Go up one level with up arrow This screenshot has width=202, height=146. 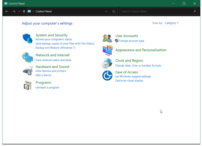[x=24, y=12]
